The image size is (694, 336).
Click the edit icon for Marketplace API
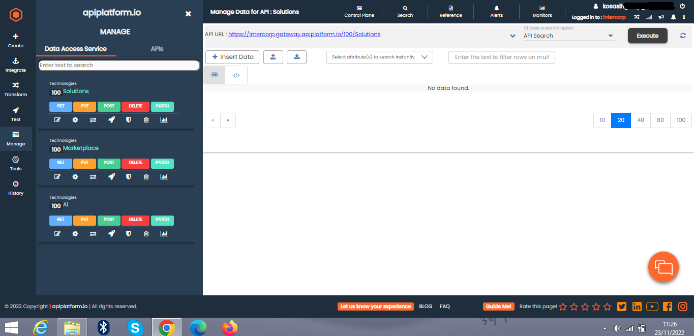click(x=57, y=177)
